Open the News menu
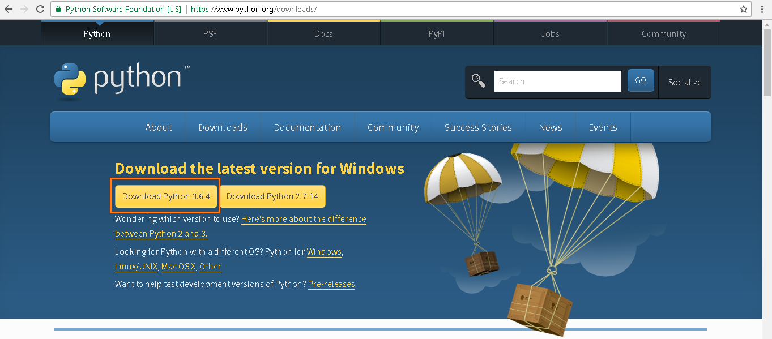Viewport: 772px width, 339px height. point(551,127)
